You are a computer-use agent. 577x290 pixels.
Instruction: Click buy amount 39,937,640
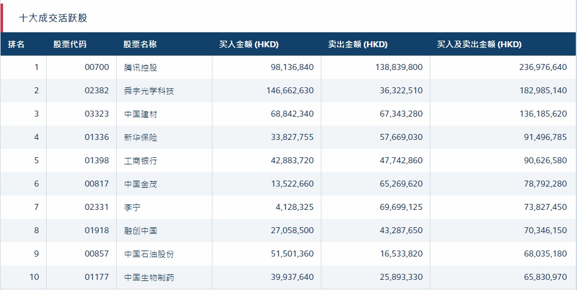pyautogui.click(x=291, y=277)
